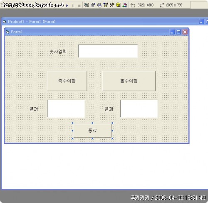Click the Form1 title bar icon

7,32
